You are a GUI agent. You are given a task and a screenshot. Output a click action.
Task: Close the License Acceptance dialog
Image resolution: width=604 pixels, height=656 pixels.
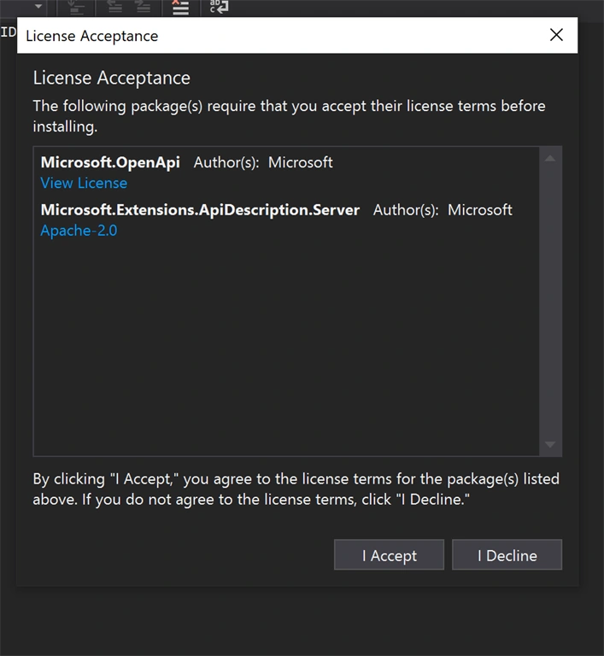(556, 35)
